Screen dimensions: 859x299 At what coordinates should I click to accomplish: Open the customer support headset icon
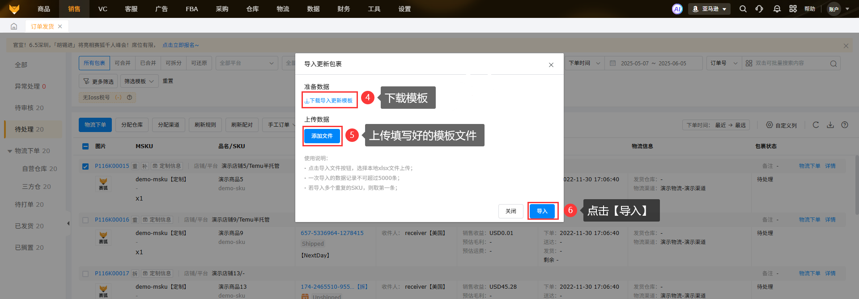tap(759, 9)
